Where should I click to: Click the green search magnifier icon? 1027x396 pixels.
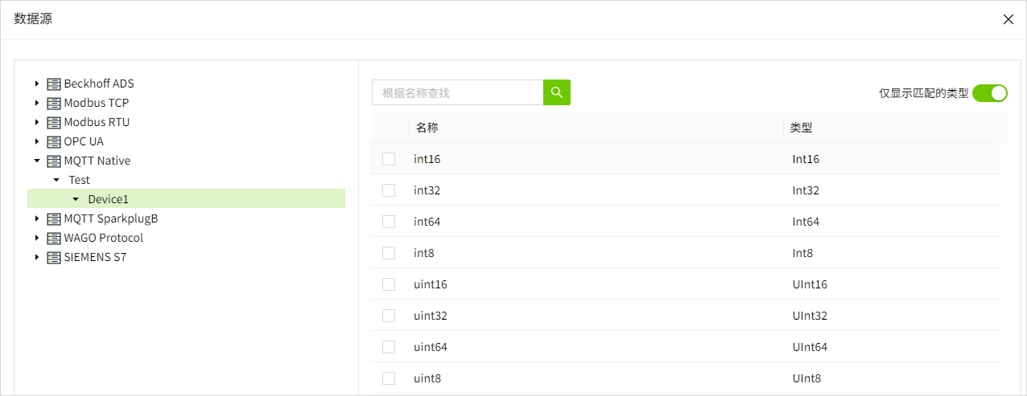tap(557, 92)
